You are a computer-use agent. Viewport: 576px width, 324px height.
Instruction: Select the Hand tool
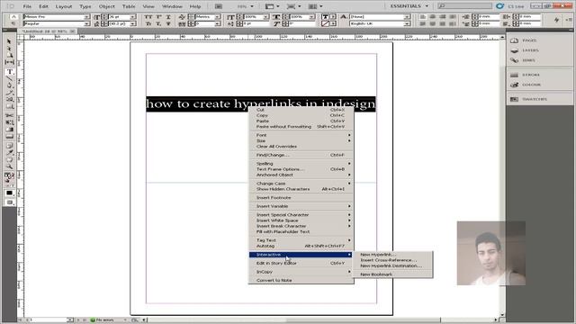[9, 159]
